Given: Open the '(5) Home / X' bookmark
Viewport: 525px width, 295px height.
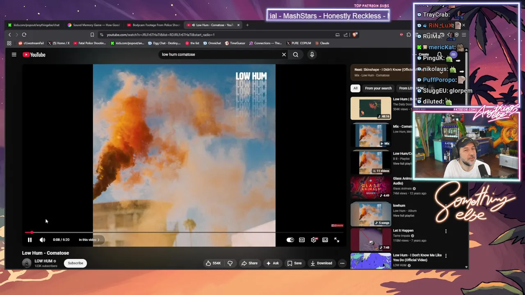Looking at the screenshot, I should pyautogui.click(x=59, y=43).
